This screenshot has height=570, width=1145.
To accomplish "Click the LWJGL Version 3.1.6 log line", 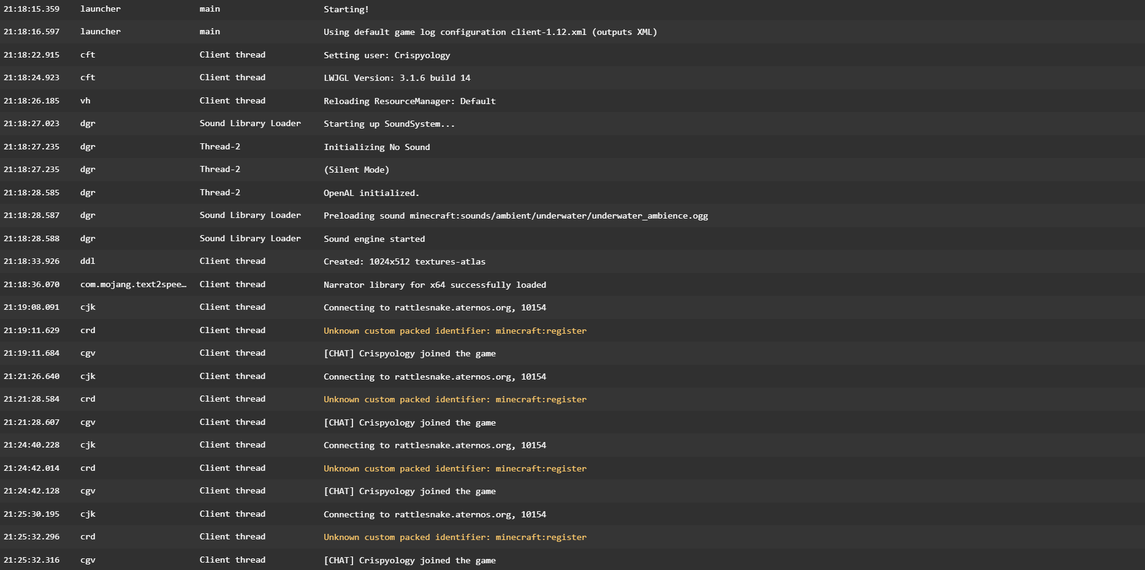I will pos(572,78).
